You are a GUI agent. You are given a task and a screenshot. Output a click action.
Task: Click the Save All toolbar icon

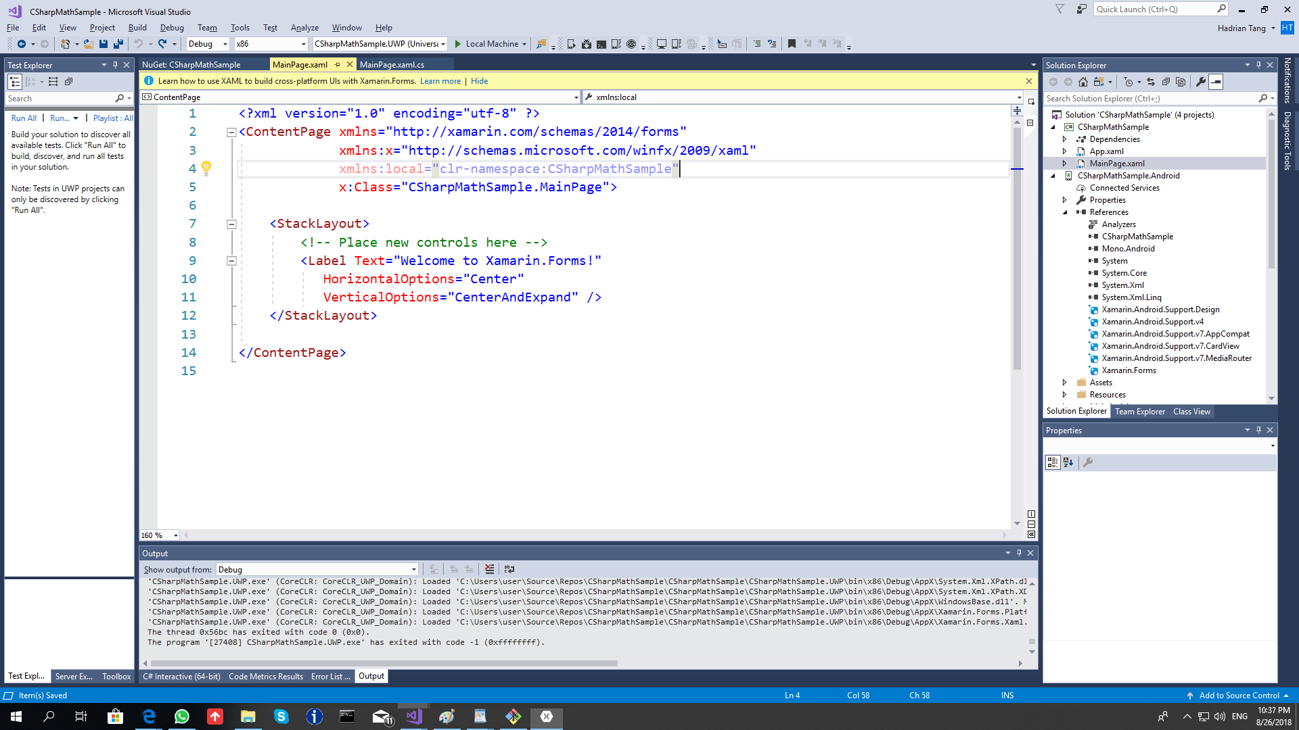pyautogui.click(x=118, y=43)
